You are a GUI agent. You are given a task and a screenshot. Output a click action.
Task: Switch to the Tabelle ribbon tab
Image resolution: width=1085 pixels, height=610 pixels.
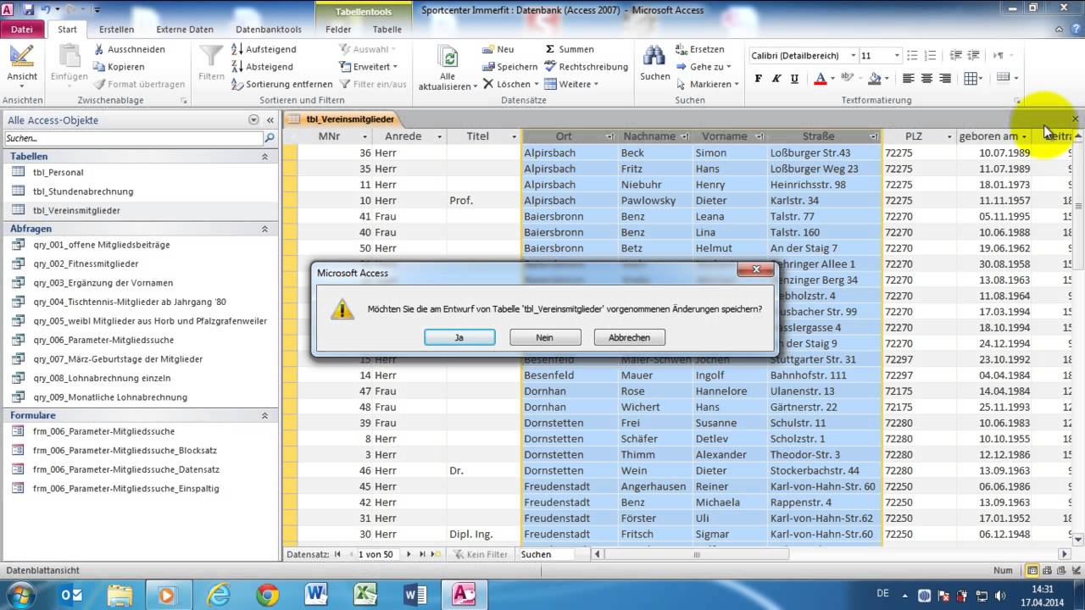coord(387,30)
